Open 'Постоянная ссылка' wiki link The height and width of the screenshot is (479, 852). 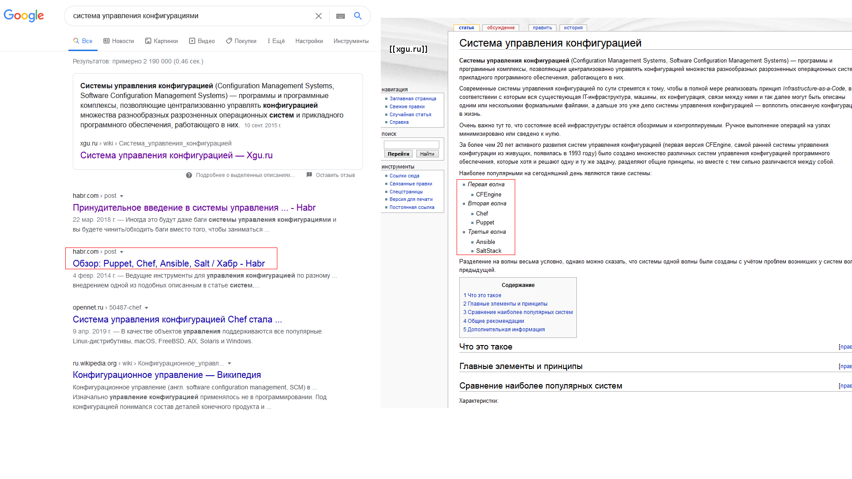(x=412, y=207)
